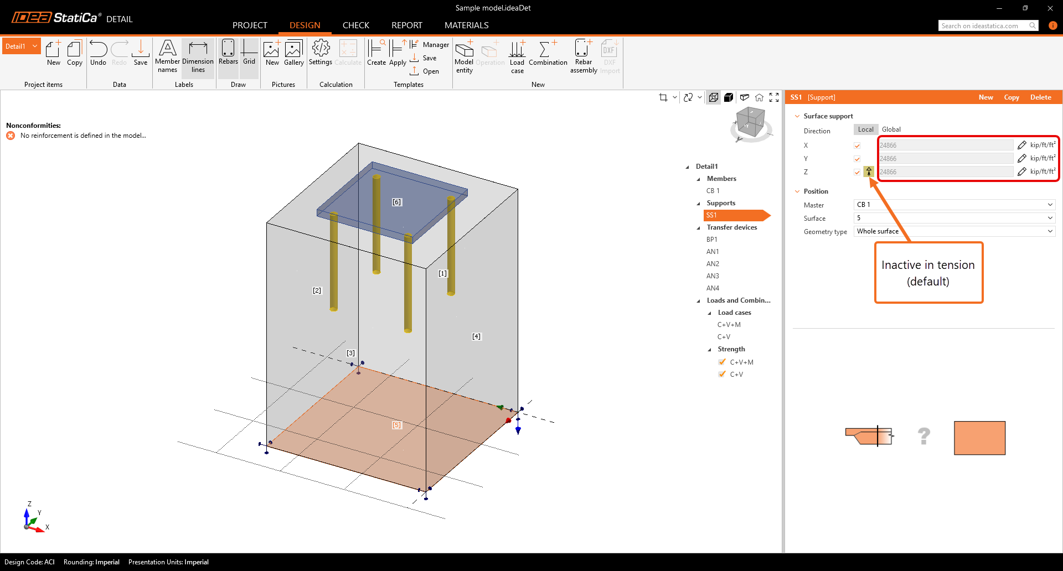Open the MATERIALS tab
The height and width of the screenshot is (571, 1063).
pyautogui.click(x=466, y=25)
